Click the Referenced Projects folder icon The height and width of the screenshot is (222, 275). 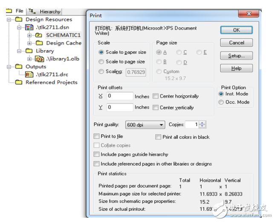19,82
